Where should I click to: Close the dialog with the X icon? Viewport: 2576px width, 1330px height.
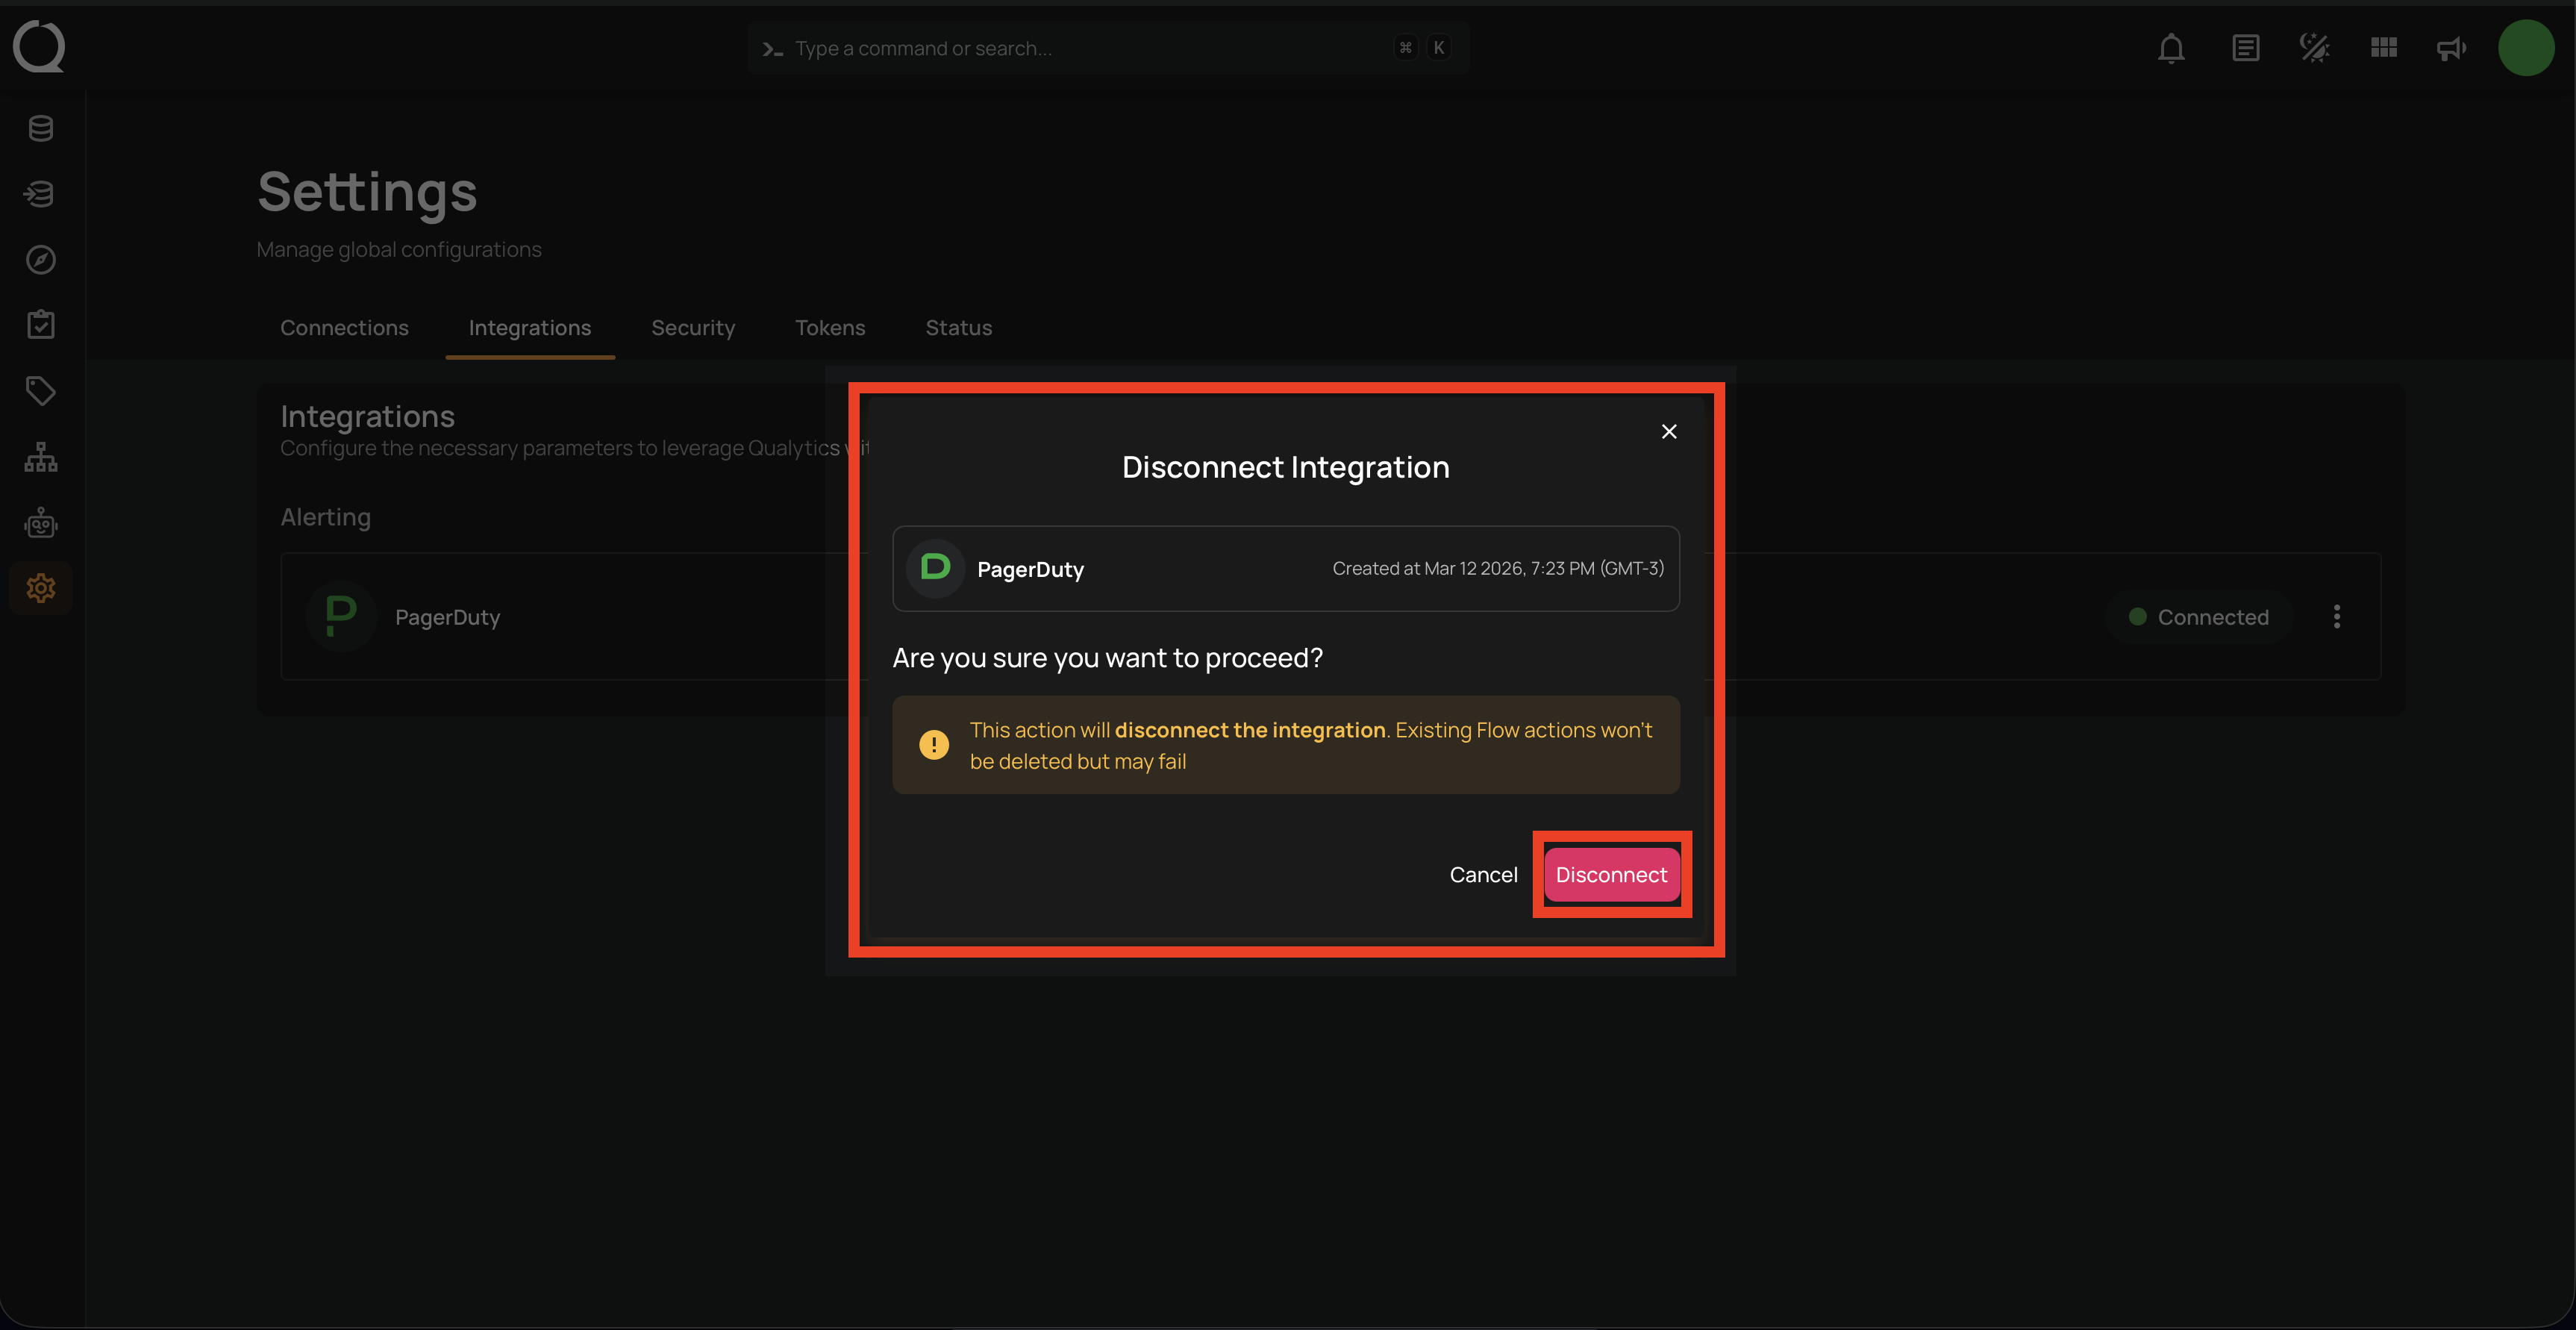click(1669, 431)
